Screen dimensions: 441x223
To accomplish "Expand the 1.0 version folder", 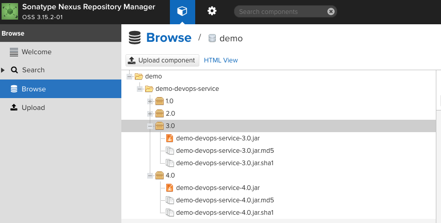I will tap(150, 101).
